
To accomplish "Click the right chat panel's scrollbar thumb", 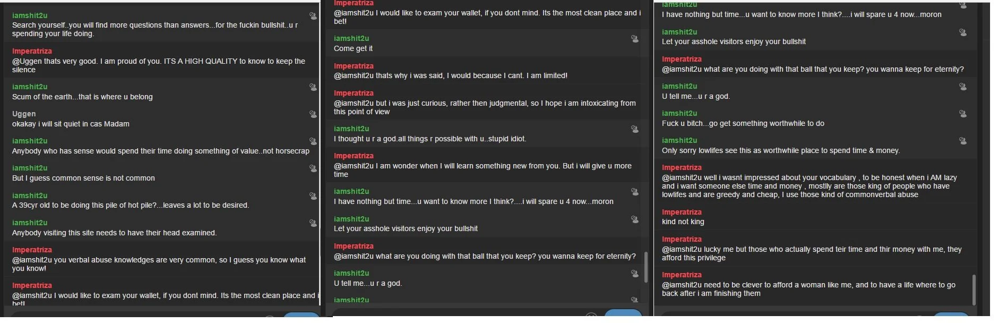I will (974, 290).
